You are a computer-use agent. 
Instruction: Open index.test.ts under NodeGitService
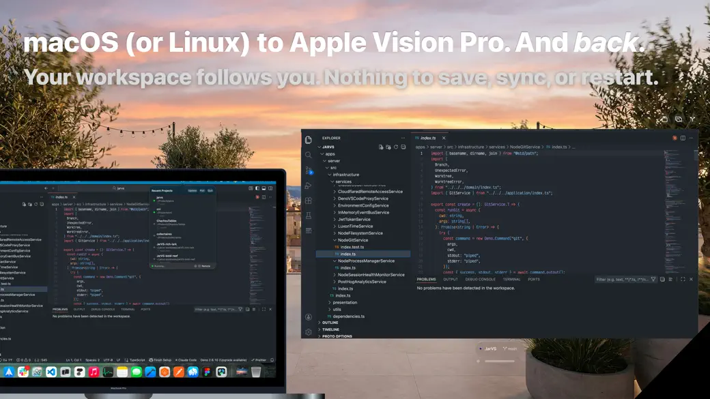352,247
